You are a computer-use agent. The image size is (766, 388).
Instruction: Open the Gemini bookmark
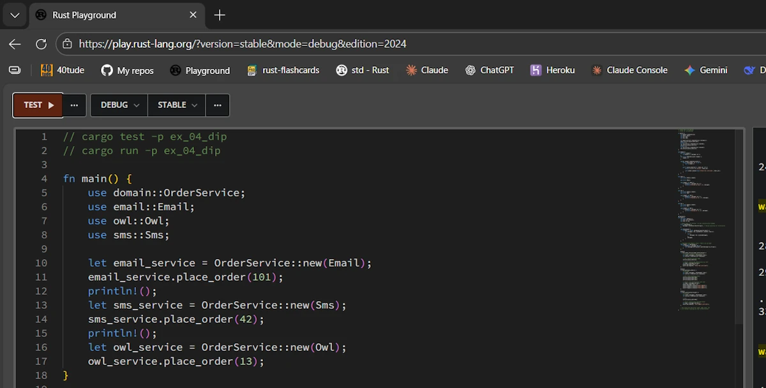pos(705,70)
